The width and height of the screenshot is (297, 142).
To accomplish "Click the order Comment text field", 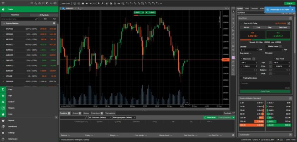I will (x=265, y=85).
